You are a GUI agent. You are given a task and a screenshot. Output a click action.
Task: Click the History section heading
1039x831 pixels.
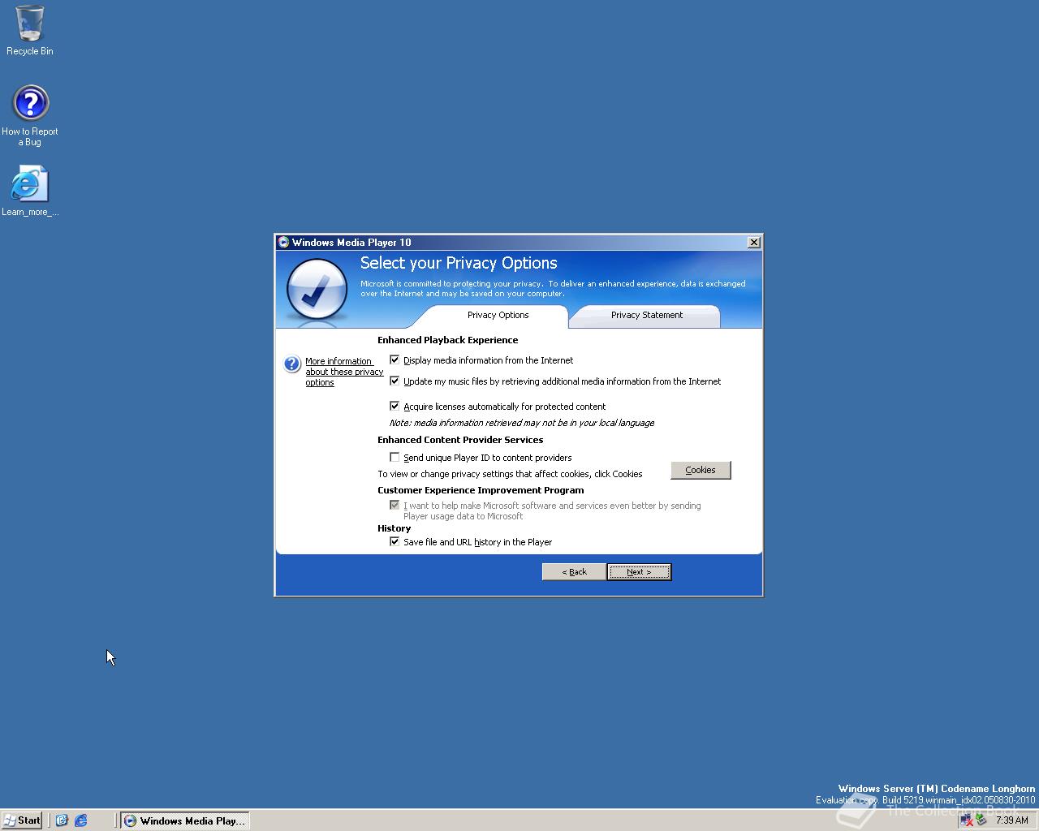pyautogui.click(x=394, y=528)
